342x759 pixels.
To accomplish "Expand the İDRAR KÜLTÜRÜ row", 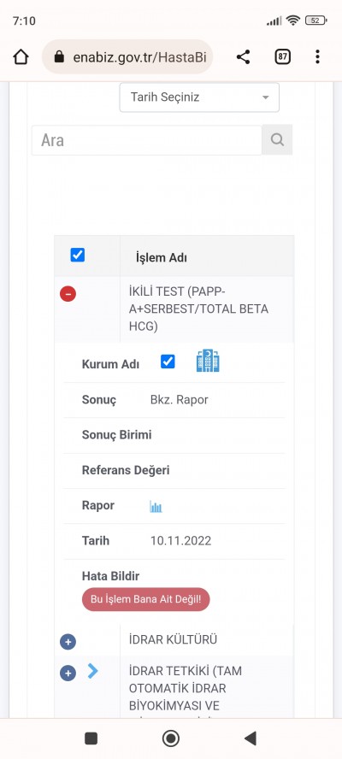I will 68,642.
